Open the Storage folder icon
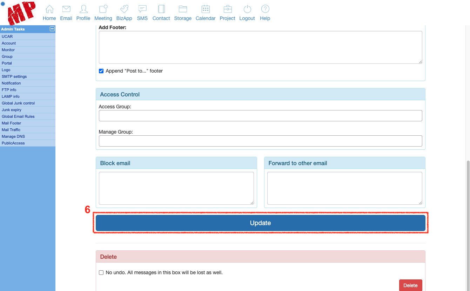The height and width of the screenshot is (291, 470). pos(183,9)
